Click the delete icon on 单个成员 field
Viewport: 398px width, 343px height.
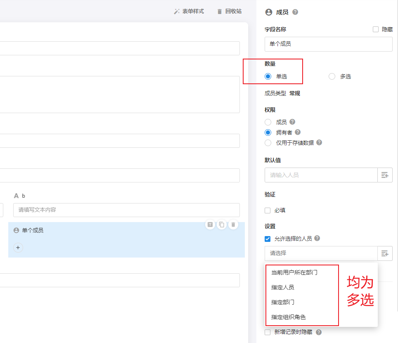[x=233, y=225]
